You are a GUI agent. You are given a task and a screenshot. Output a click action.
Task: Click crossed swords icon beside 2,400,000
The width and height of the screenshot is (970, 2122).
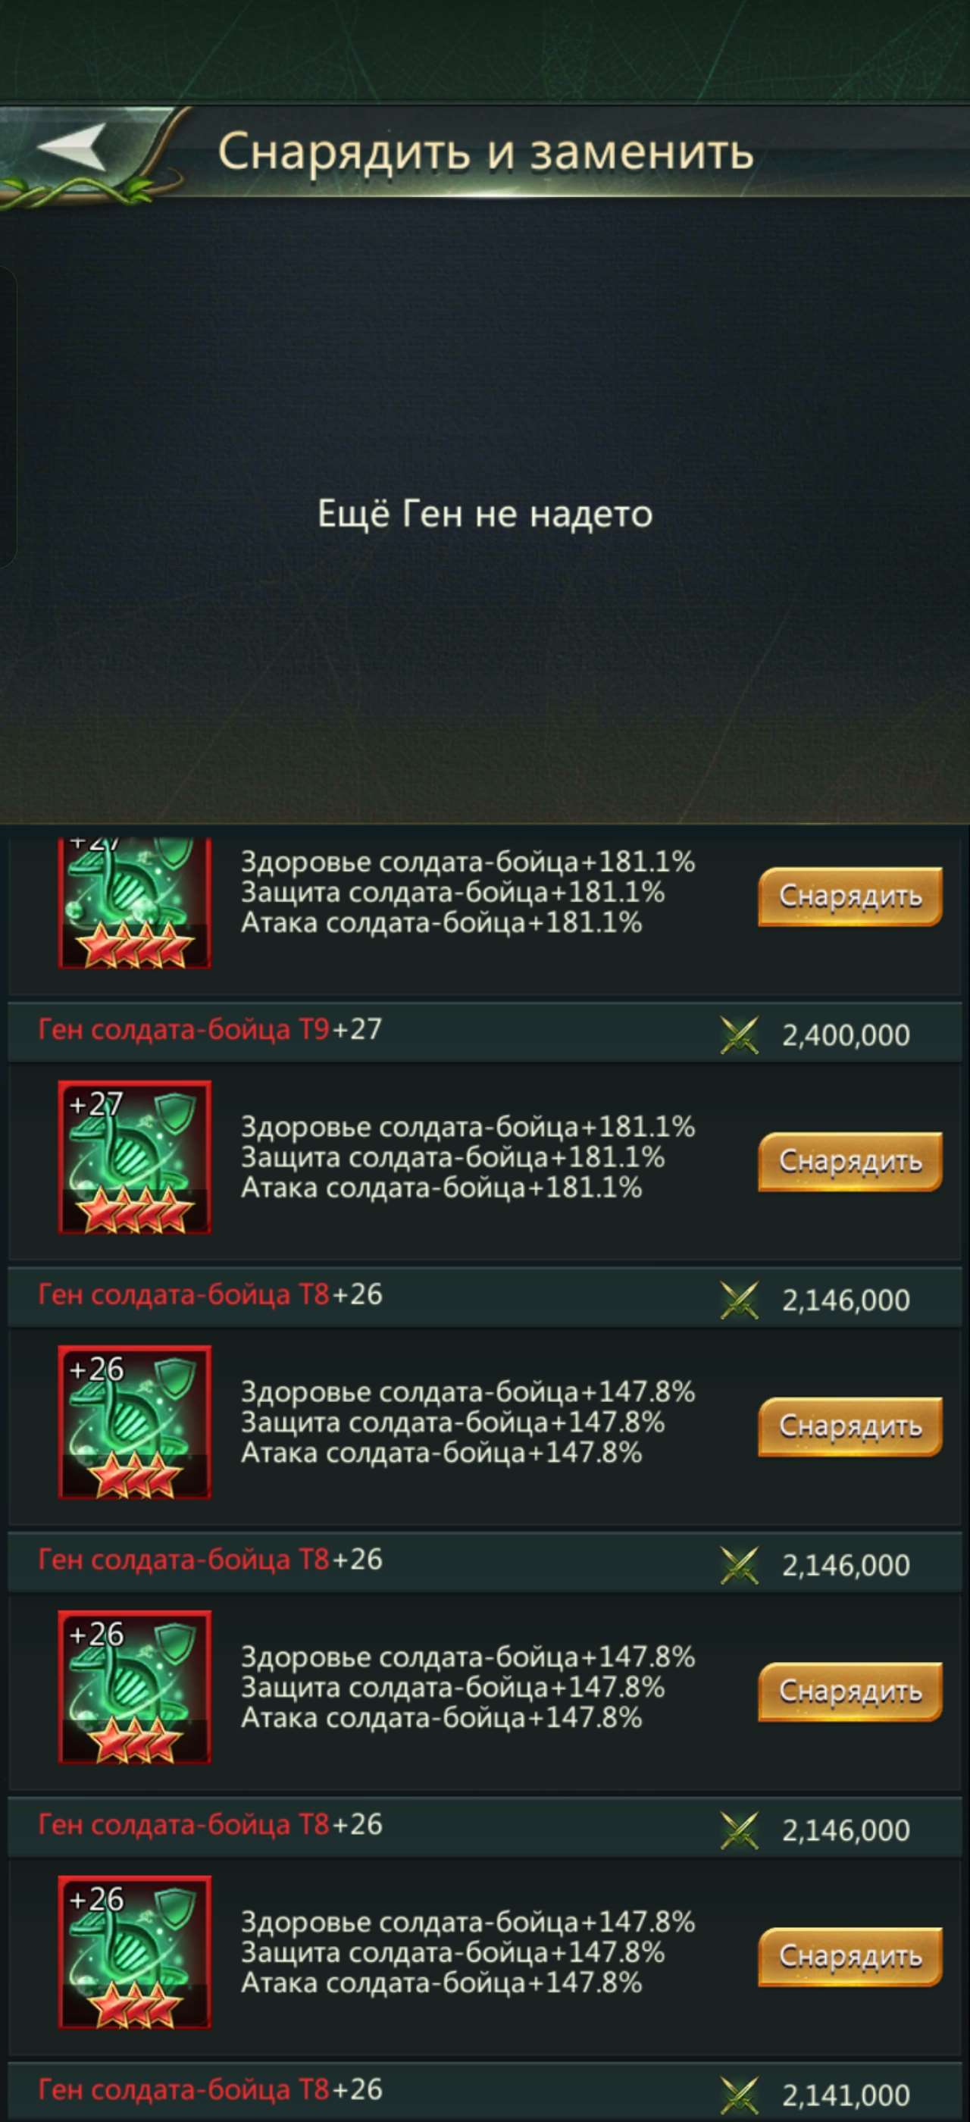point(739,1034)
